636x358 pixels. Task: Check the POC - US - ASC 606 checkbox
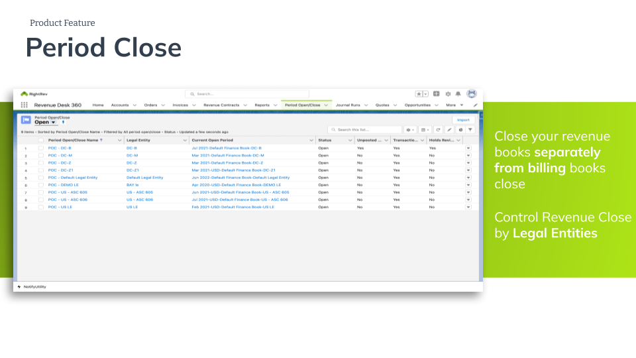pos(41,200)
